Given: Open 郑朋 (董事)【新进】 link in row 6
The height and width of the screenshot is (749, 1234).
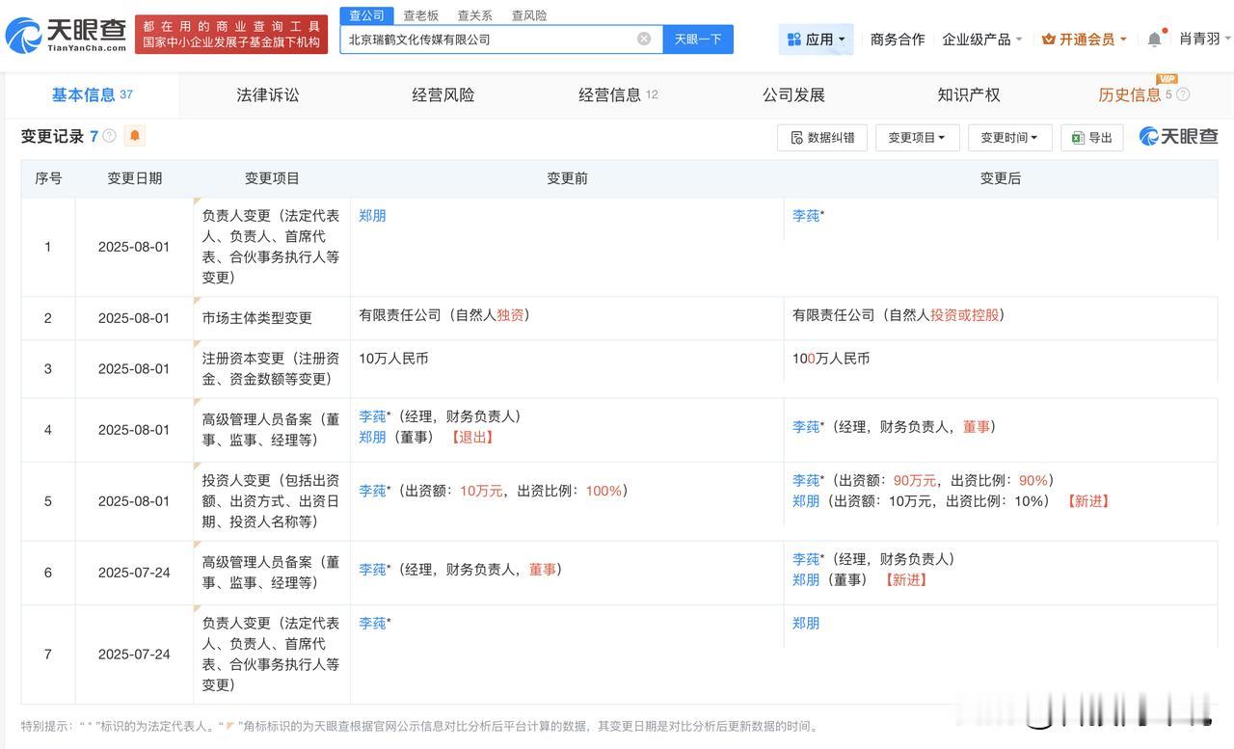Looking at the screenshot, I should click(806, 579).
